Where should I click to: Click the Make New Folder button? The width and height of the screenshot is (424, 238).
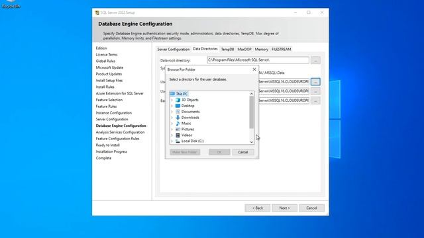click(x=185, y=152)
